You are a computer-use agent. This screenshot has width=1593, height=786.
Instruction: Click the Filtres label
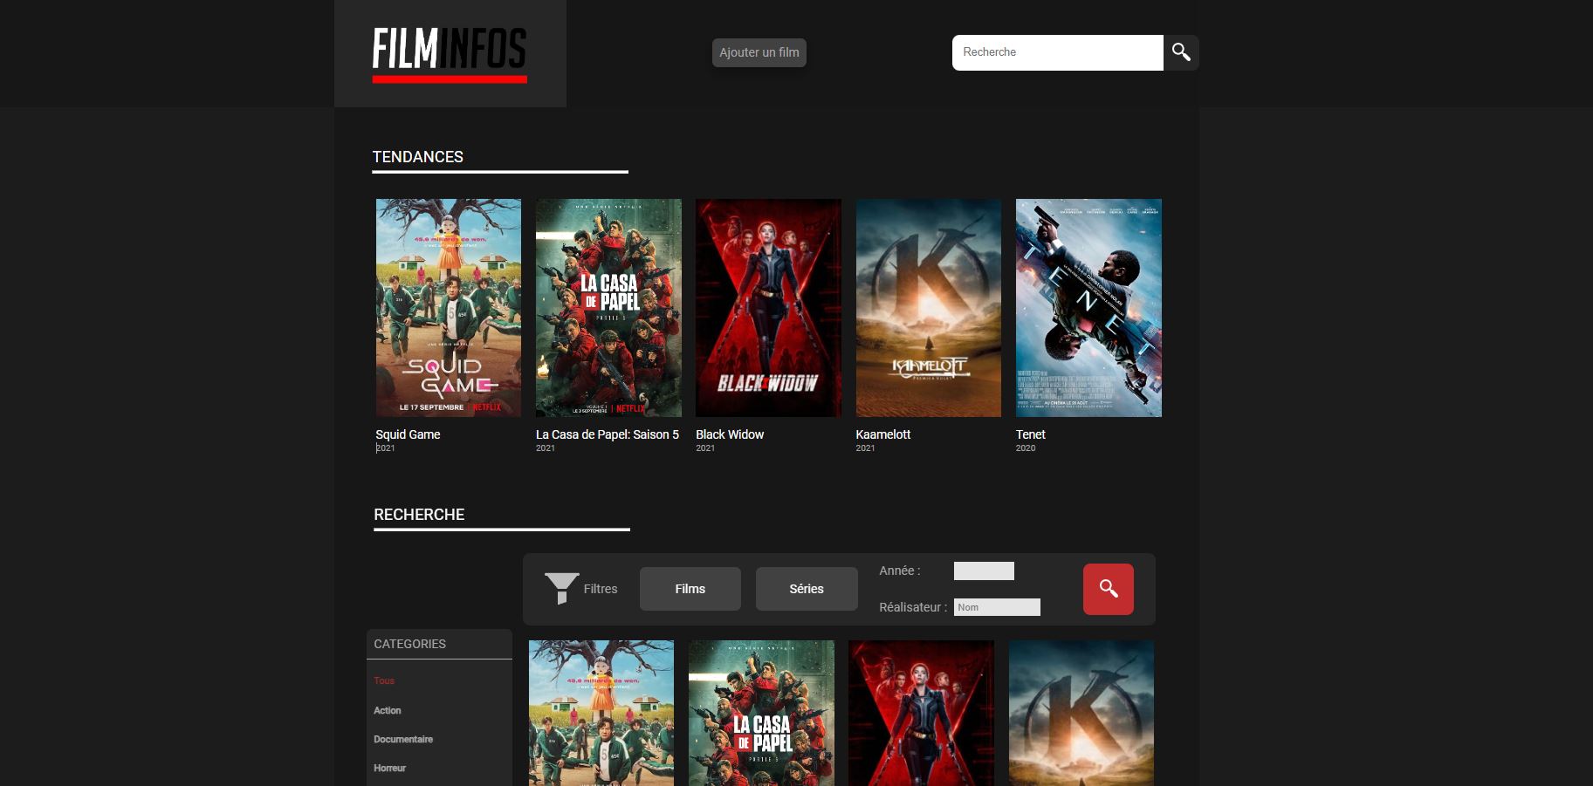[x=601, y=589]
